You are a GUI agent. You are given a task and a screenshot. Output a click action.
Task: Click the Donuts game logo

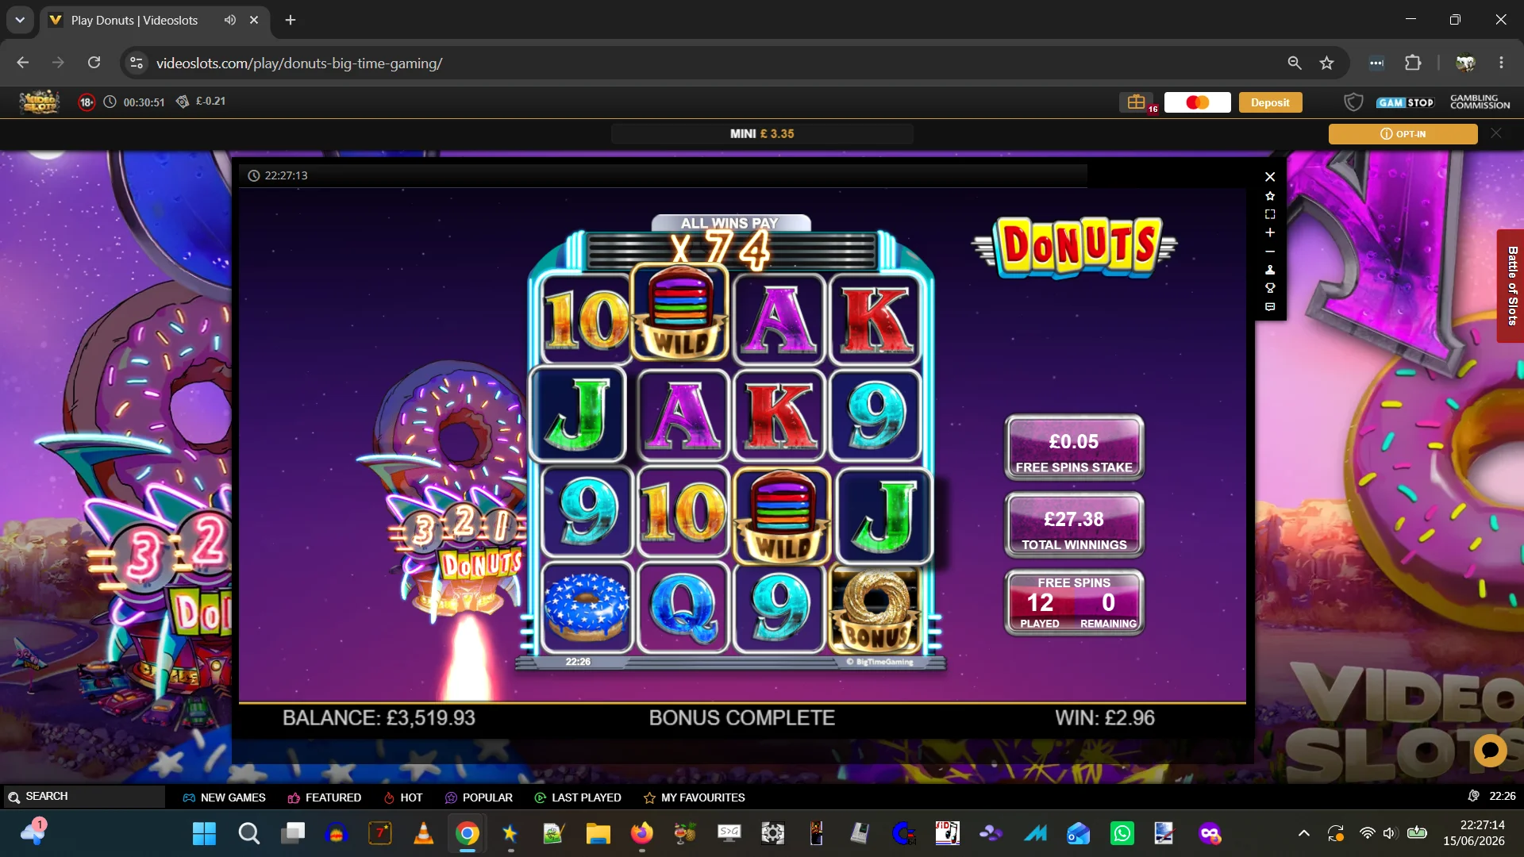(x=1075, y=248)
